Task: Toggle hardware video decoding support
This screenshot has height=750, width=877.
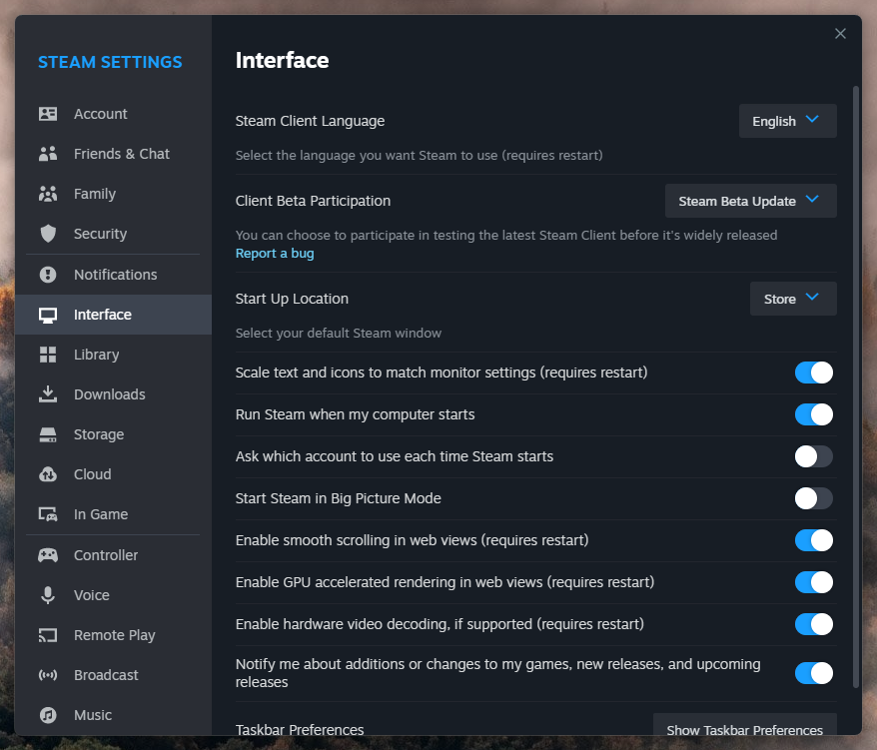Action: [813, 623]
